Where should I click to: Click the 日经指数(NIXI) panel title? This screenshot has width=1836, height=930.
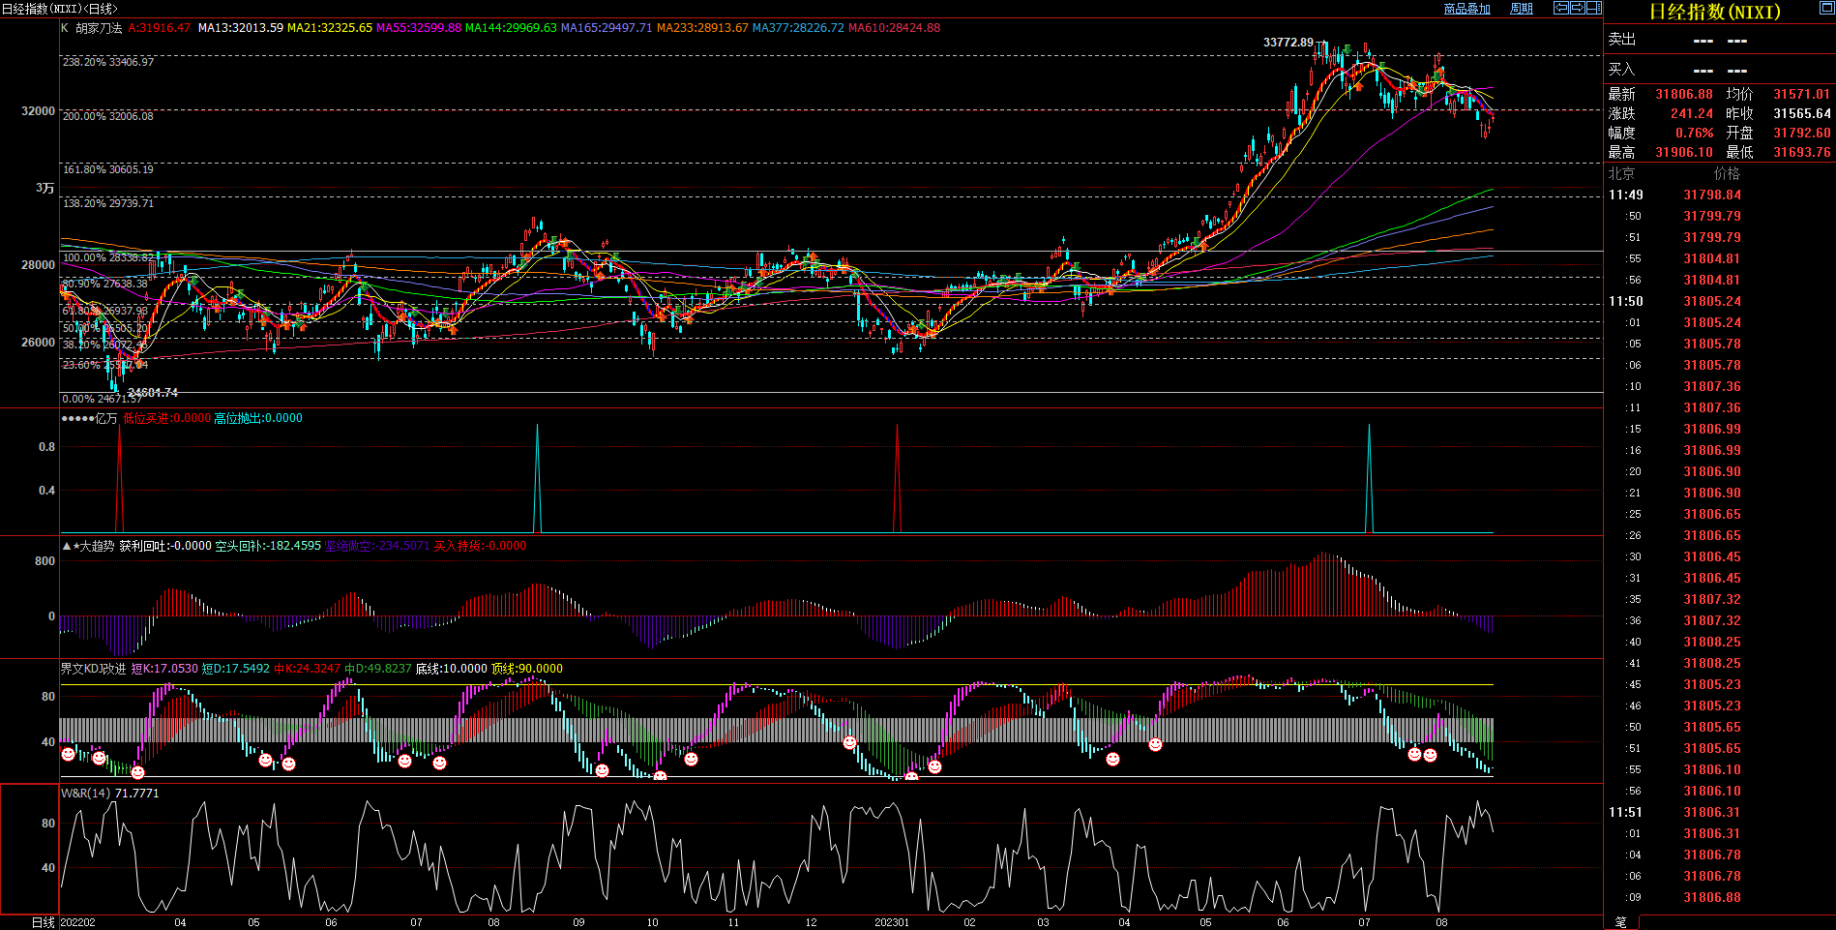click(1714, 12)
